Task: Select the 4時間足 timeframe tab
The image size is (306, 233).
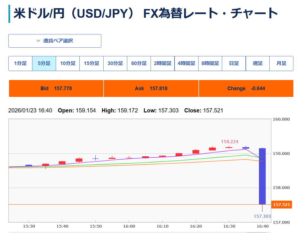Action: (186, 63)
